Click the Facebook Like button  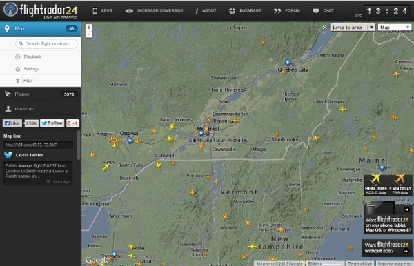(12, 123)
